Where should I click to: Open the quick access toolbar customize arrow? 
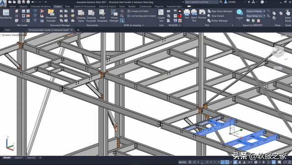coord(46,2)
